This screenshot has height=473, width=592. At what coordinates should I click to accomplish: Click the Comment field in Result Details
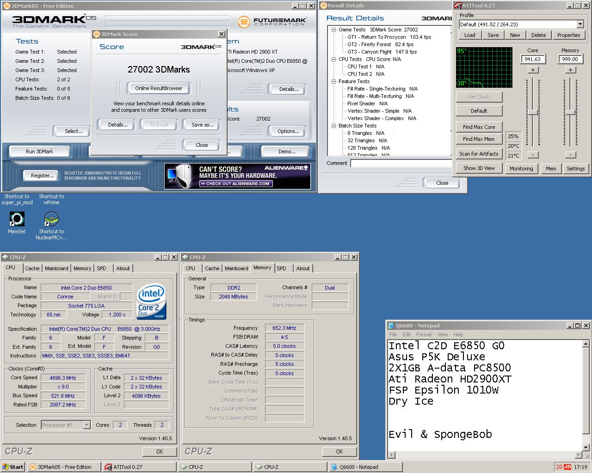[401, 163]
